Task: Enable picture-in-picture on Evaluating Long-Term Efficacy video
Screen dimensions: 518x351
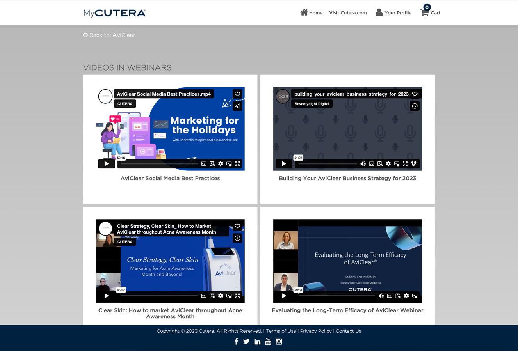Action: click(415, 296)
